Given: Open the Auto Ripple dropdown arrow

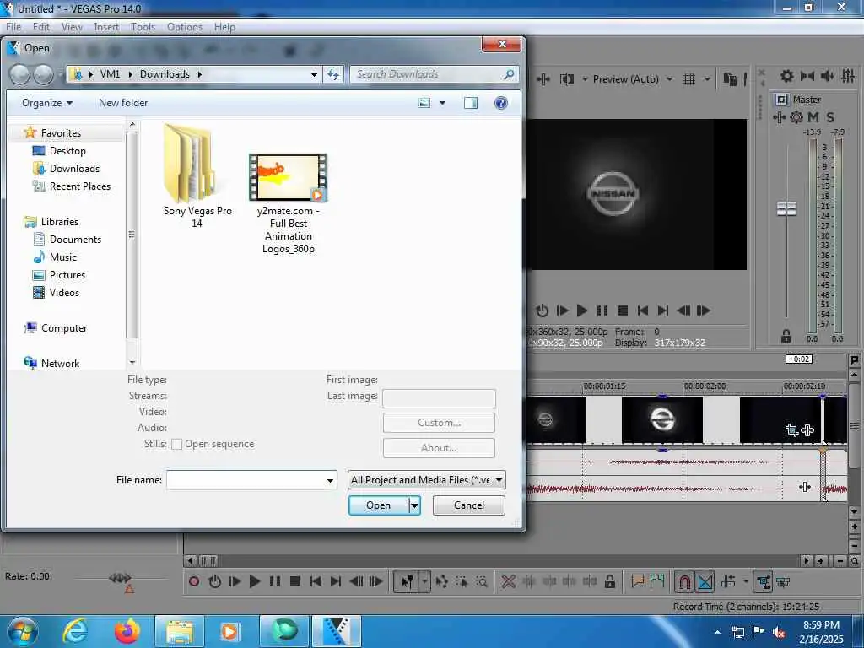Looking at the screenshot, I should (746, 581).
